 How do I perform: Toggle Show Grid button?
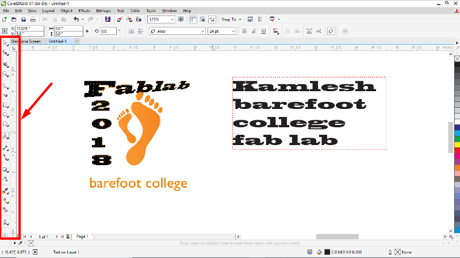[202, 19]
